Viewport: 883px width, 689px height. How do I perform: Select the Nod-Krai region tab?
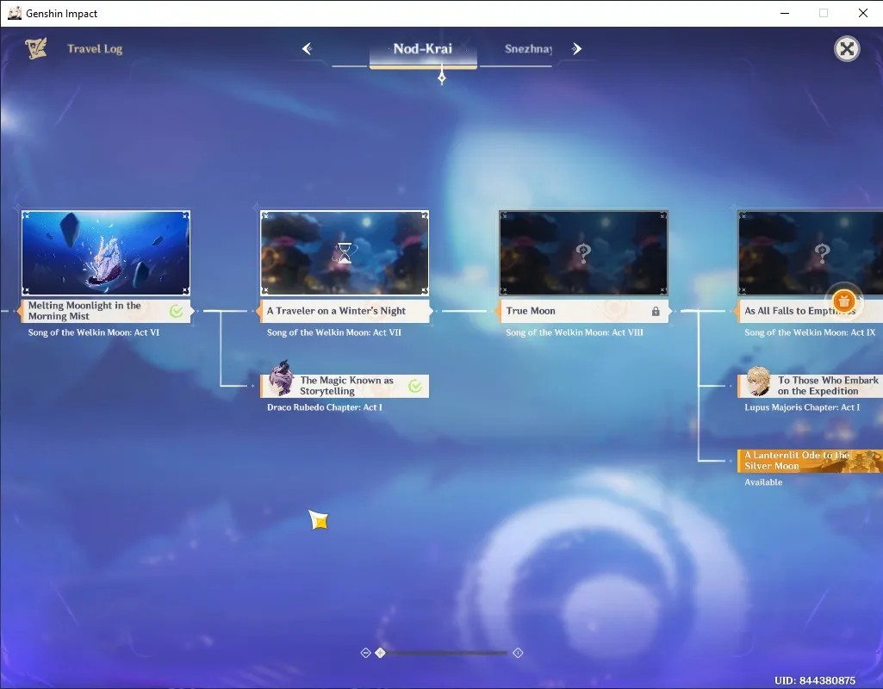(423, 49)
